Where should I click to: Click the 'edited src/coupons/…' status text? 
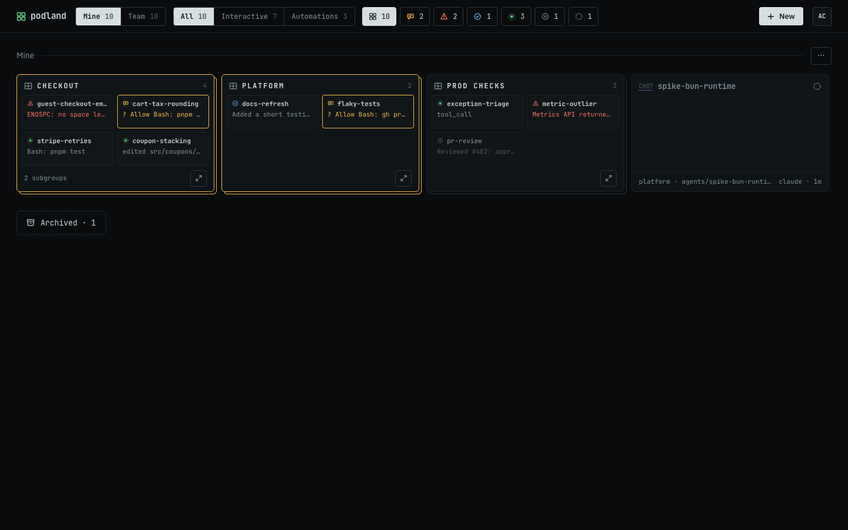[161, 152]
